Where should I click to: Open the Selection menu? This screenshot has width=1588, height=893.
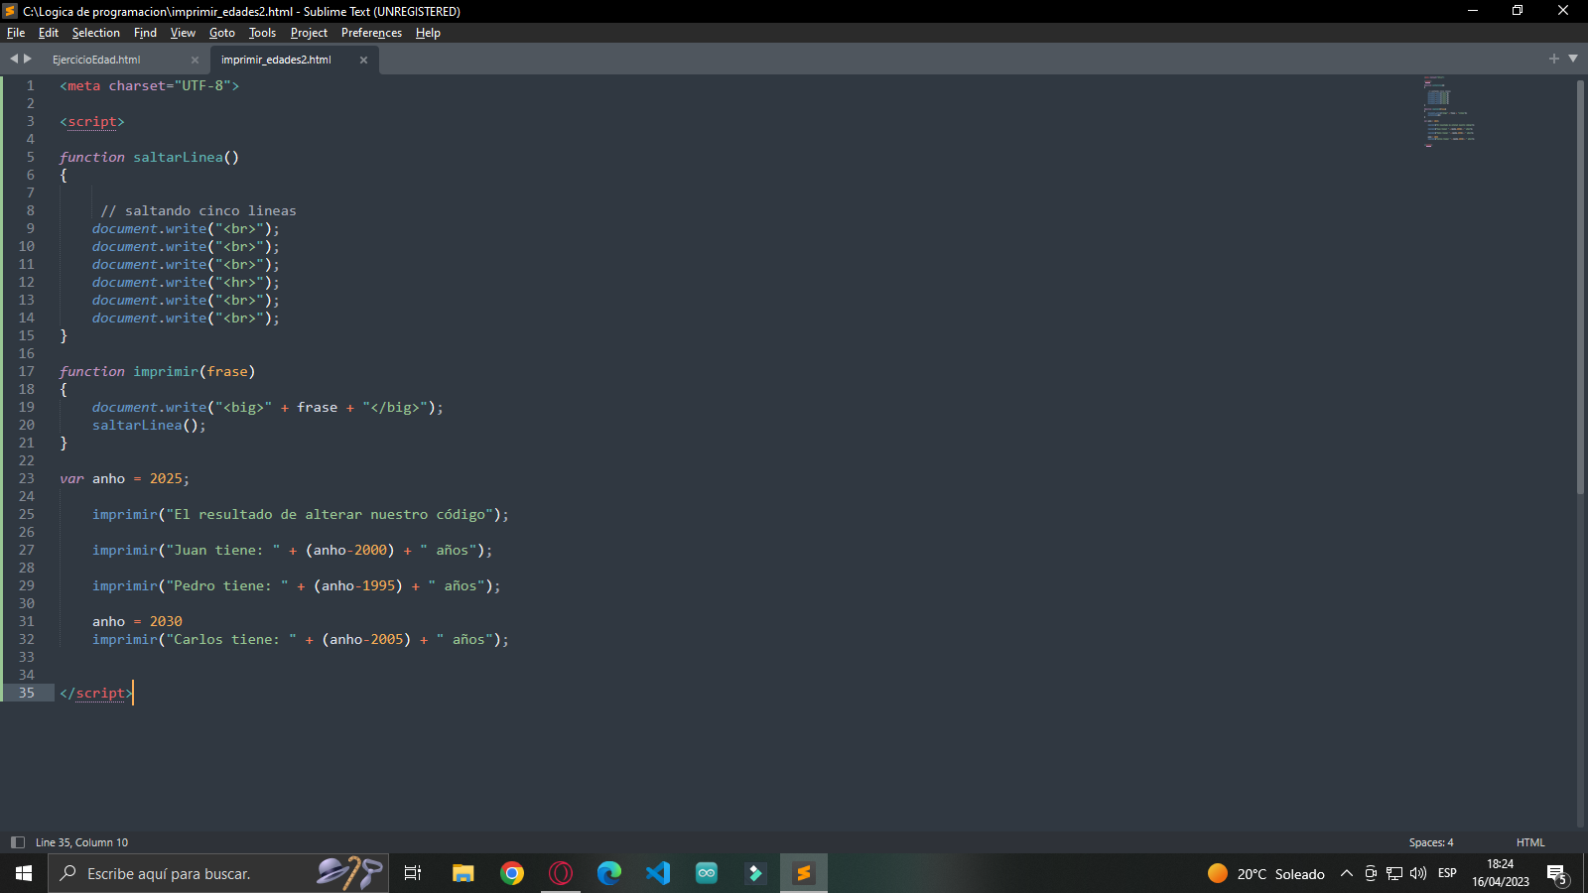pyautogui.click(x=95, y=33)
